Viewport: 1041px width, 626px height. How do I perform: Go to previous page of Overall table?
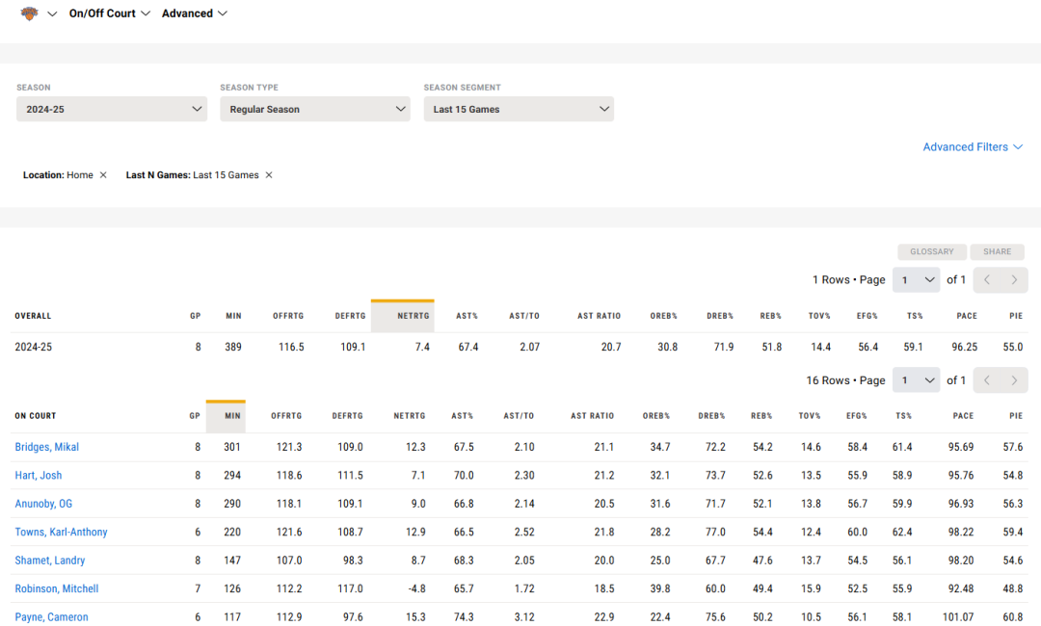(987, 280)
